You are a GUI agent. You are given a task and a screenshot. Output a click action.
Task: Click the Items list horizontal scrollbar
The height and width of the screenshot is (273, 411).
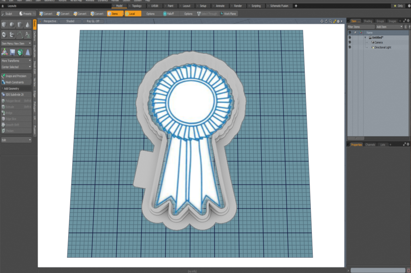point(356,138)
